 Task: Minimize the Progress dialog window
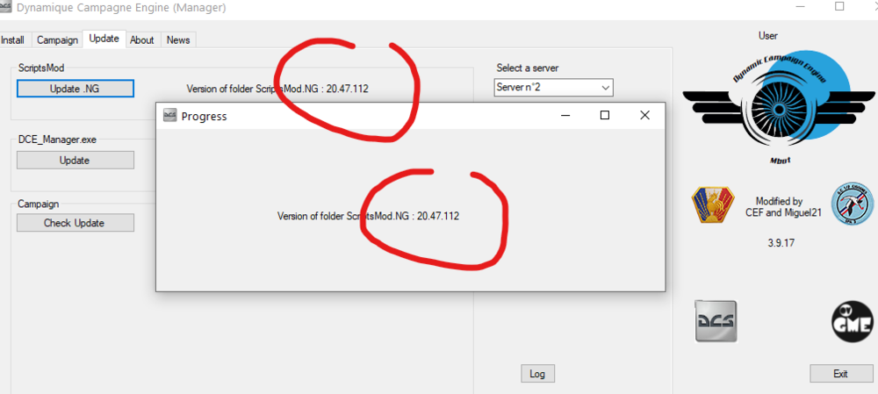pos(565,115)
